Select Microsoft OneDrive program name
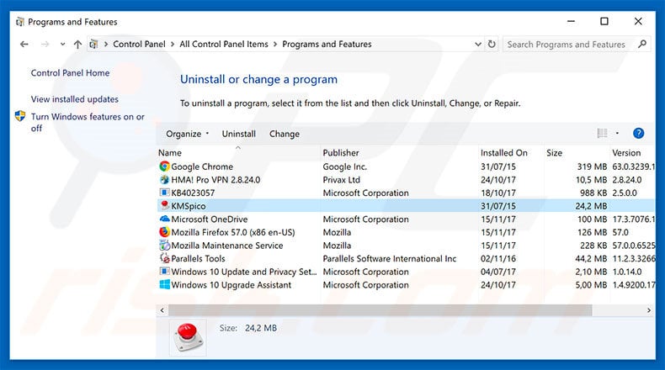This screenshot has width=665, height=370. pos(210,219)
